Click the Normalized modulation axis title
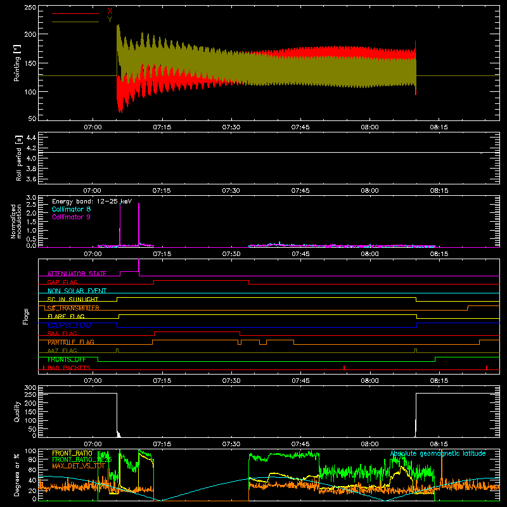The width and height of the screenshot is (507, 507). (x=15, y=221)
